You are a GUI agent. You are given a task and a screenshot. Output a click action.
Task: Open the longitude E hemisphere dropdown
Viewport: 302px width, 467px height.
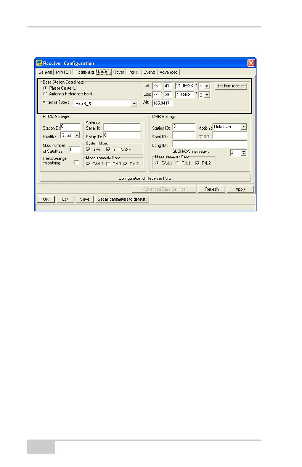pyautogui.click(x=207, y=95)
